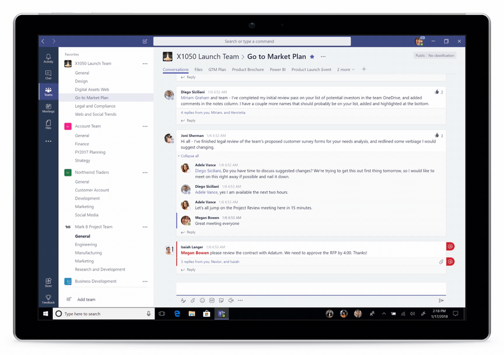This screenshot has width=504, height=355.
Task: Open Task View on the taskbar
Action: [162, 314]
